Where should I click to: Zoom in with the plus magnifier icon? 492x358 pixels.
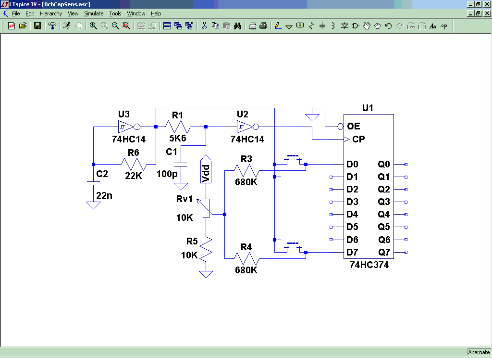93,26
